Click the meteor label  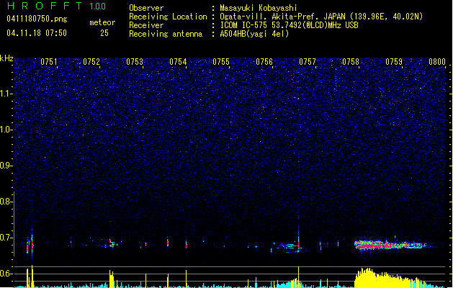tap(102, 22)
